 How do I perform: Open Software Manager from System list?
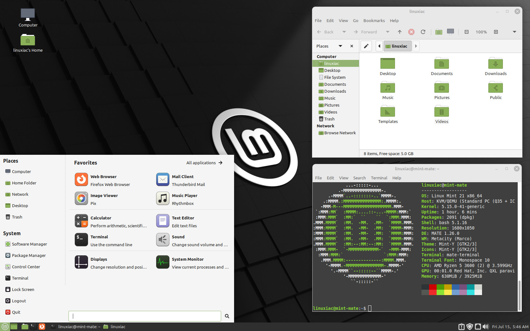pos(26,244)
